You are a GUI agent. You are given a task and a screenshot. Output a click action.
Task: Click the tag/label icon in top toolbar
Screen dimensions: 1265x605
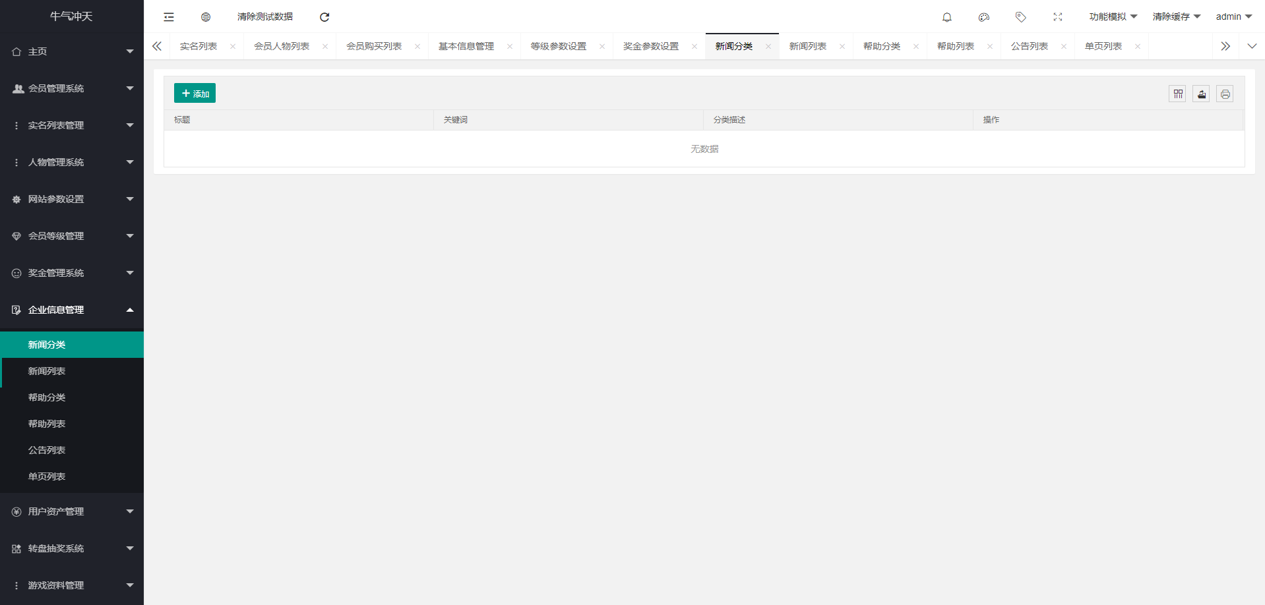click(x=1021, y=16)
